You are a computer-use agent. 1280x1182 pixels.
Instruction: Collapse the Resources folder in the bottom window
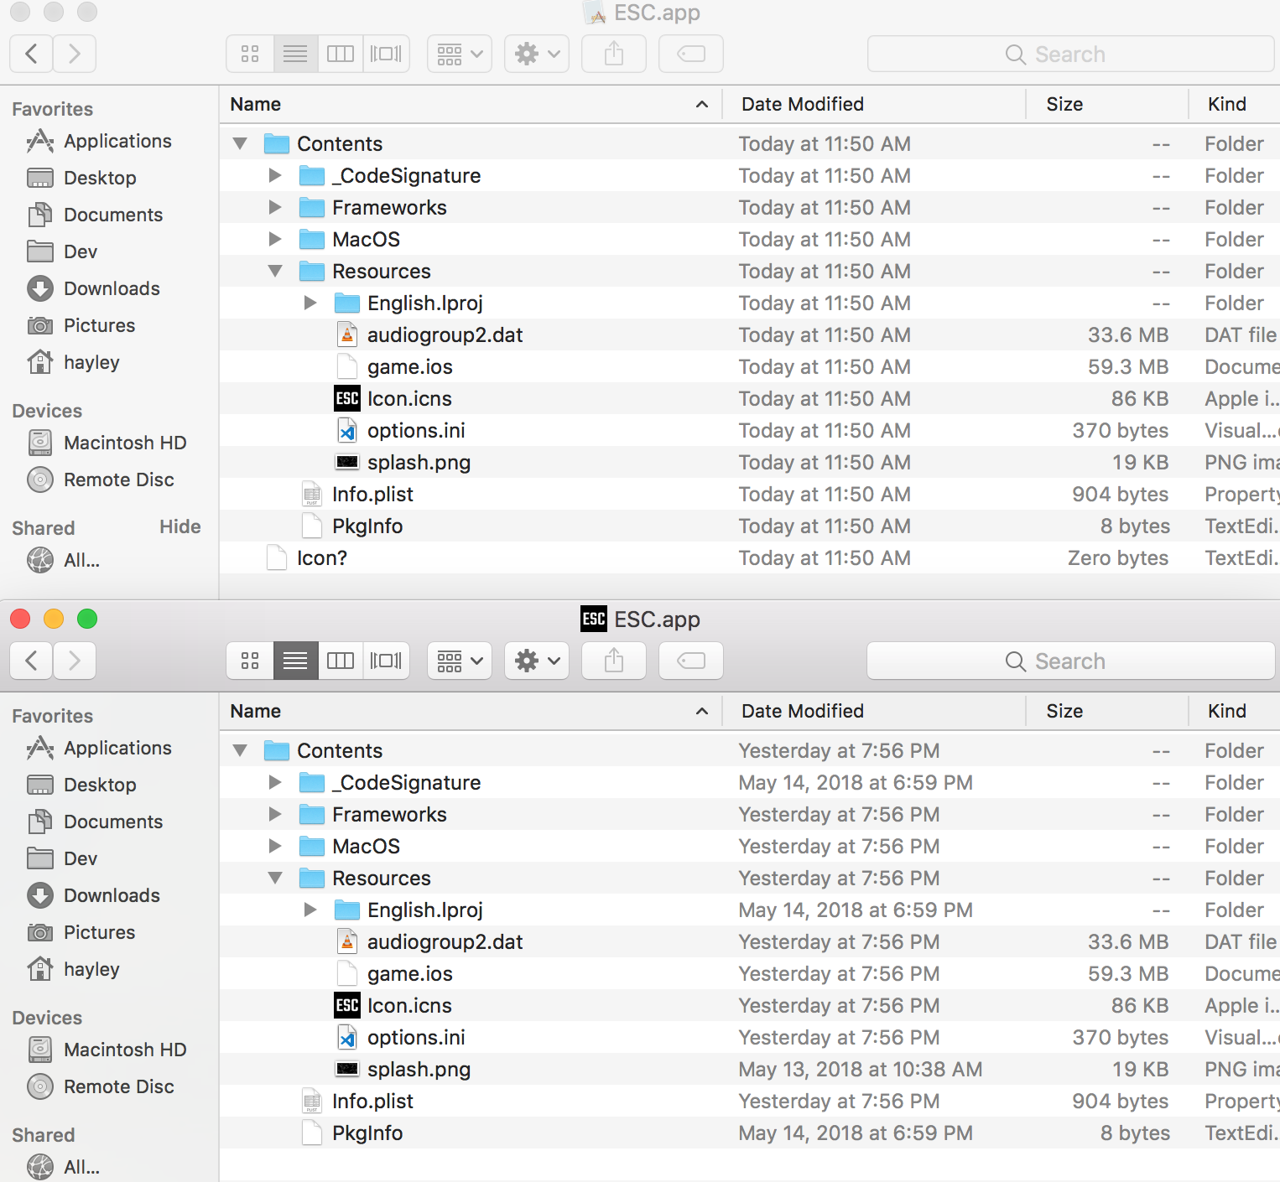click(x=274, y=878)
